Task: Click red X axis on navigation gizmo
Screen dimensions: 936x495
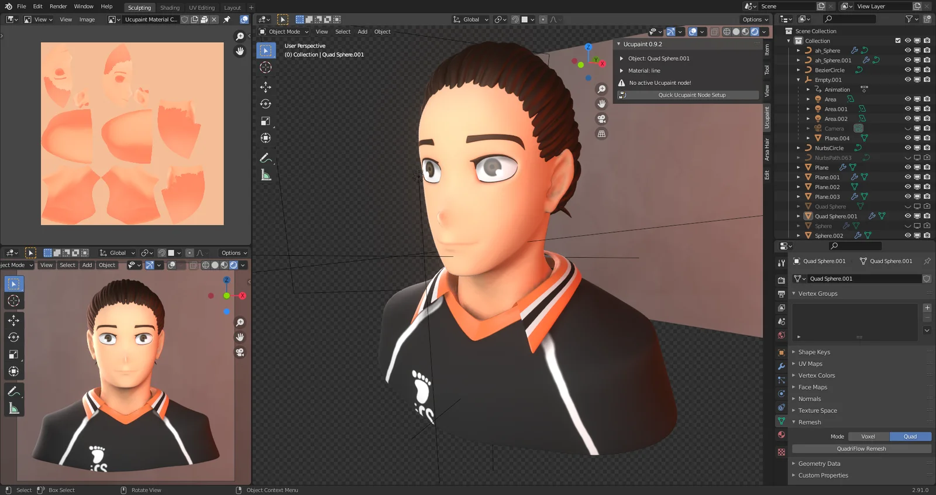Action: point(602,63)
